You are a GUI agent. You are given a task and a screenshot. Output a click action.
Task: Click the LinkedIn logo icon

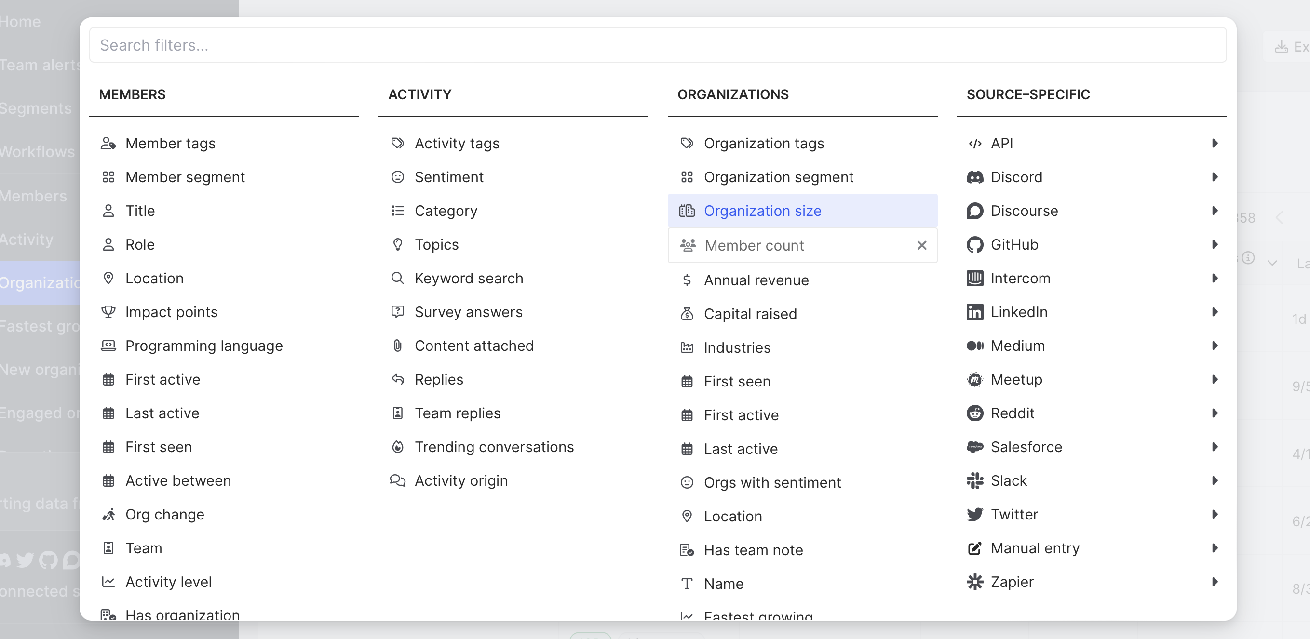(x=974, y=312)
